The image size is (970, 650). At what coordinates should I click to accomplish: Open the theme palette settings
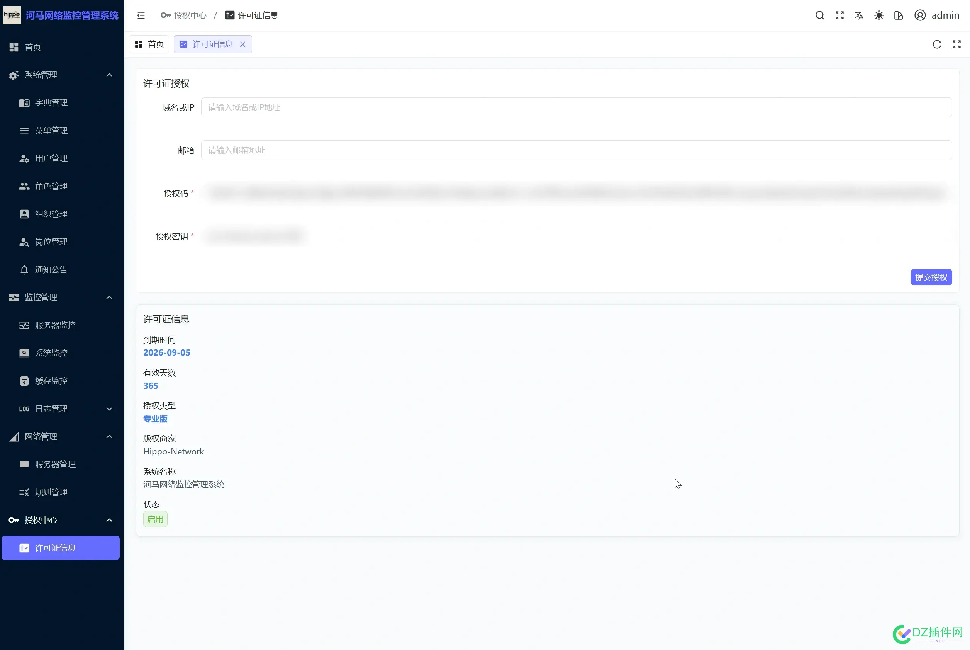(899, 15)
